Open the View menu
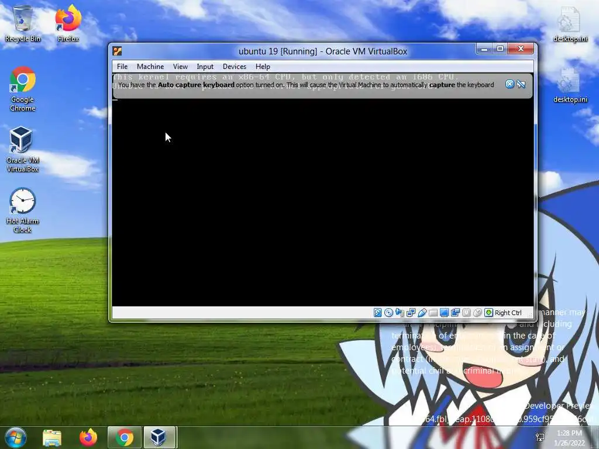The width and height of the screenshot is (599, 449). tap(180, 67)
